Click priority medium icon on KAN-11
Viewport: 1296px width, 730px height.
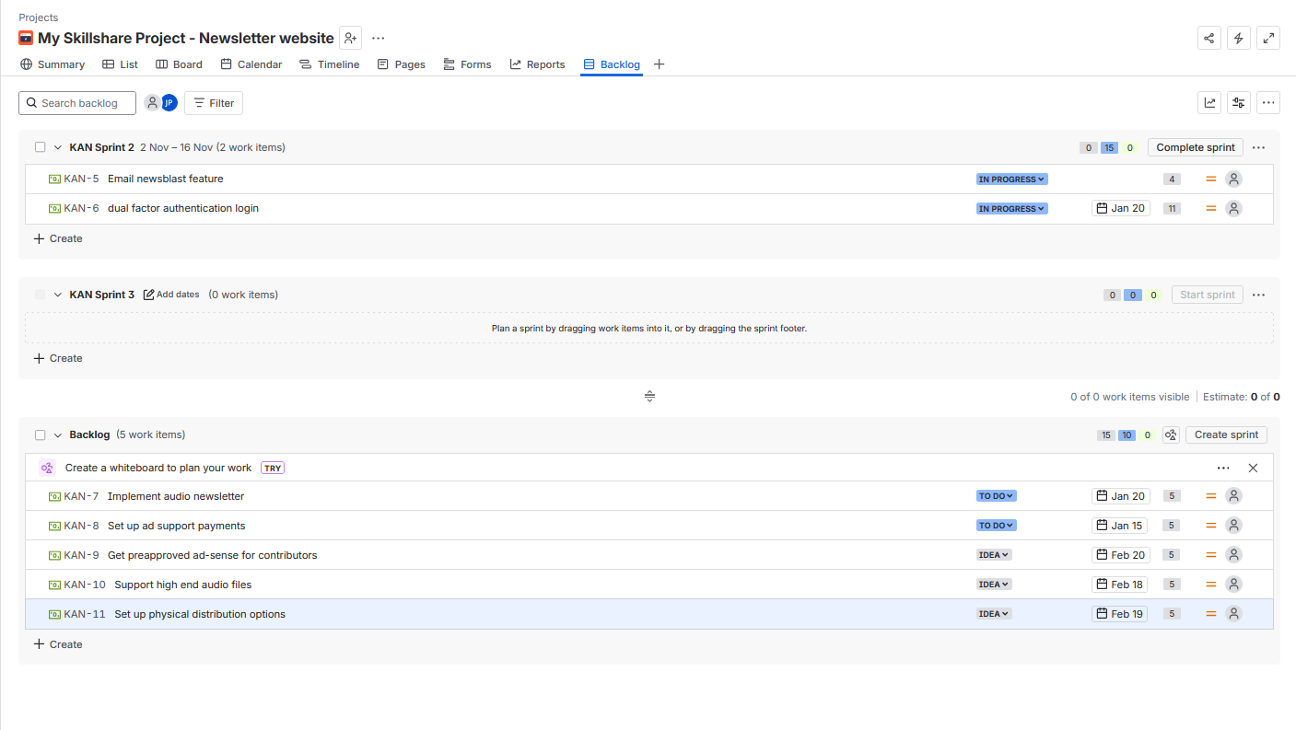coord(1211,614)
